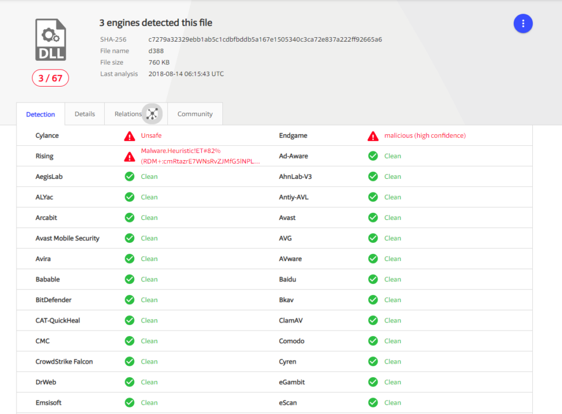The height and width of the screenshot is (414, 562).
Task: Click the Avast Mobile Security engine name
Action: (x=68, y=238)
